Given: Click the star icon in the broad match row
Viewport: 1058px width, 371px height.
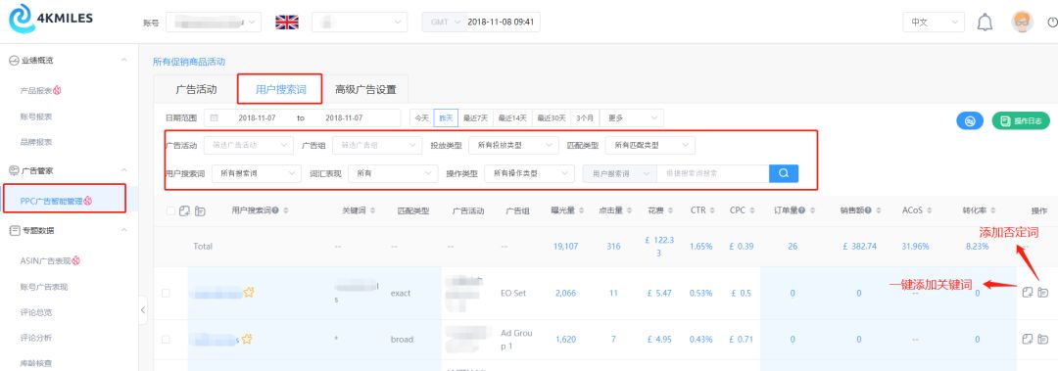Looking at the screenshot, I should (x=246, y=339).
